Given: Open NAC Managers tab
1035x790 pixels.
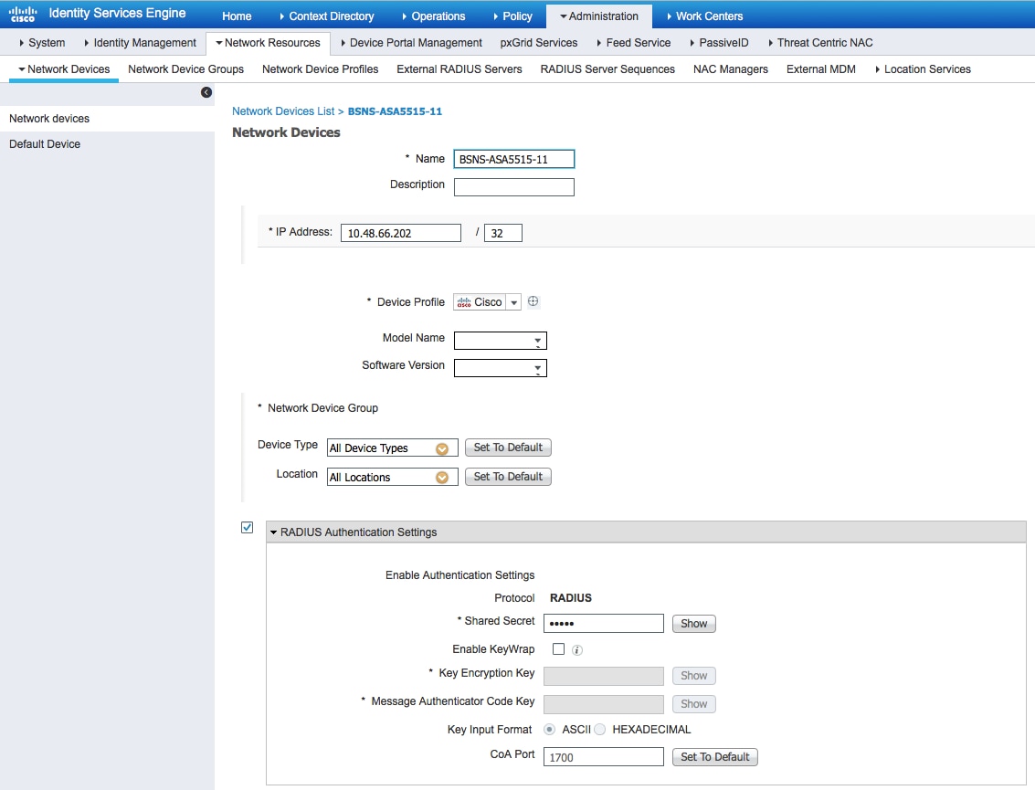Looking at the screenshot, I should click(731, 69).
